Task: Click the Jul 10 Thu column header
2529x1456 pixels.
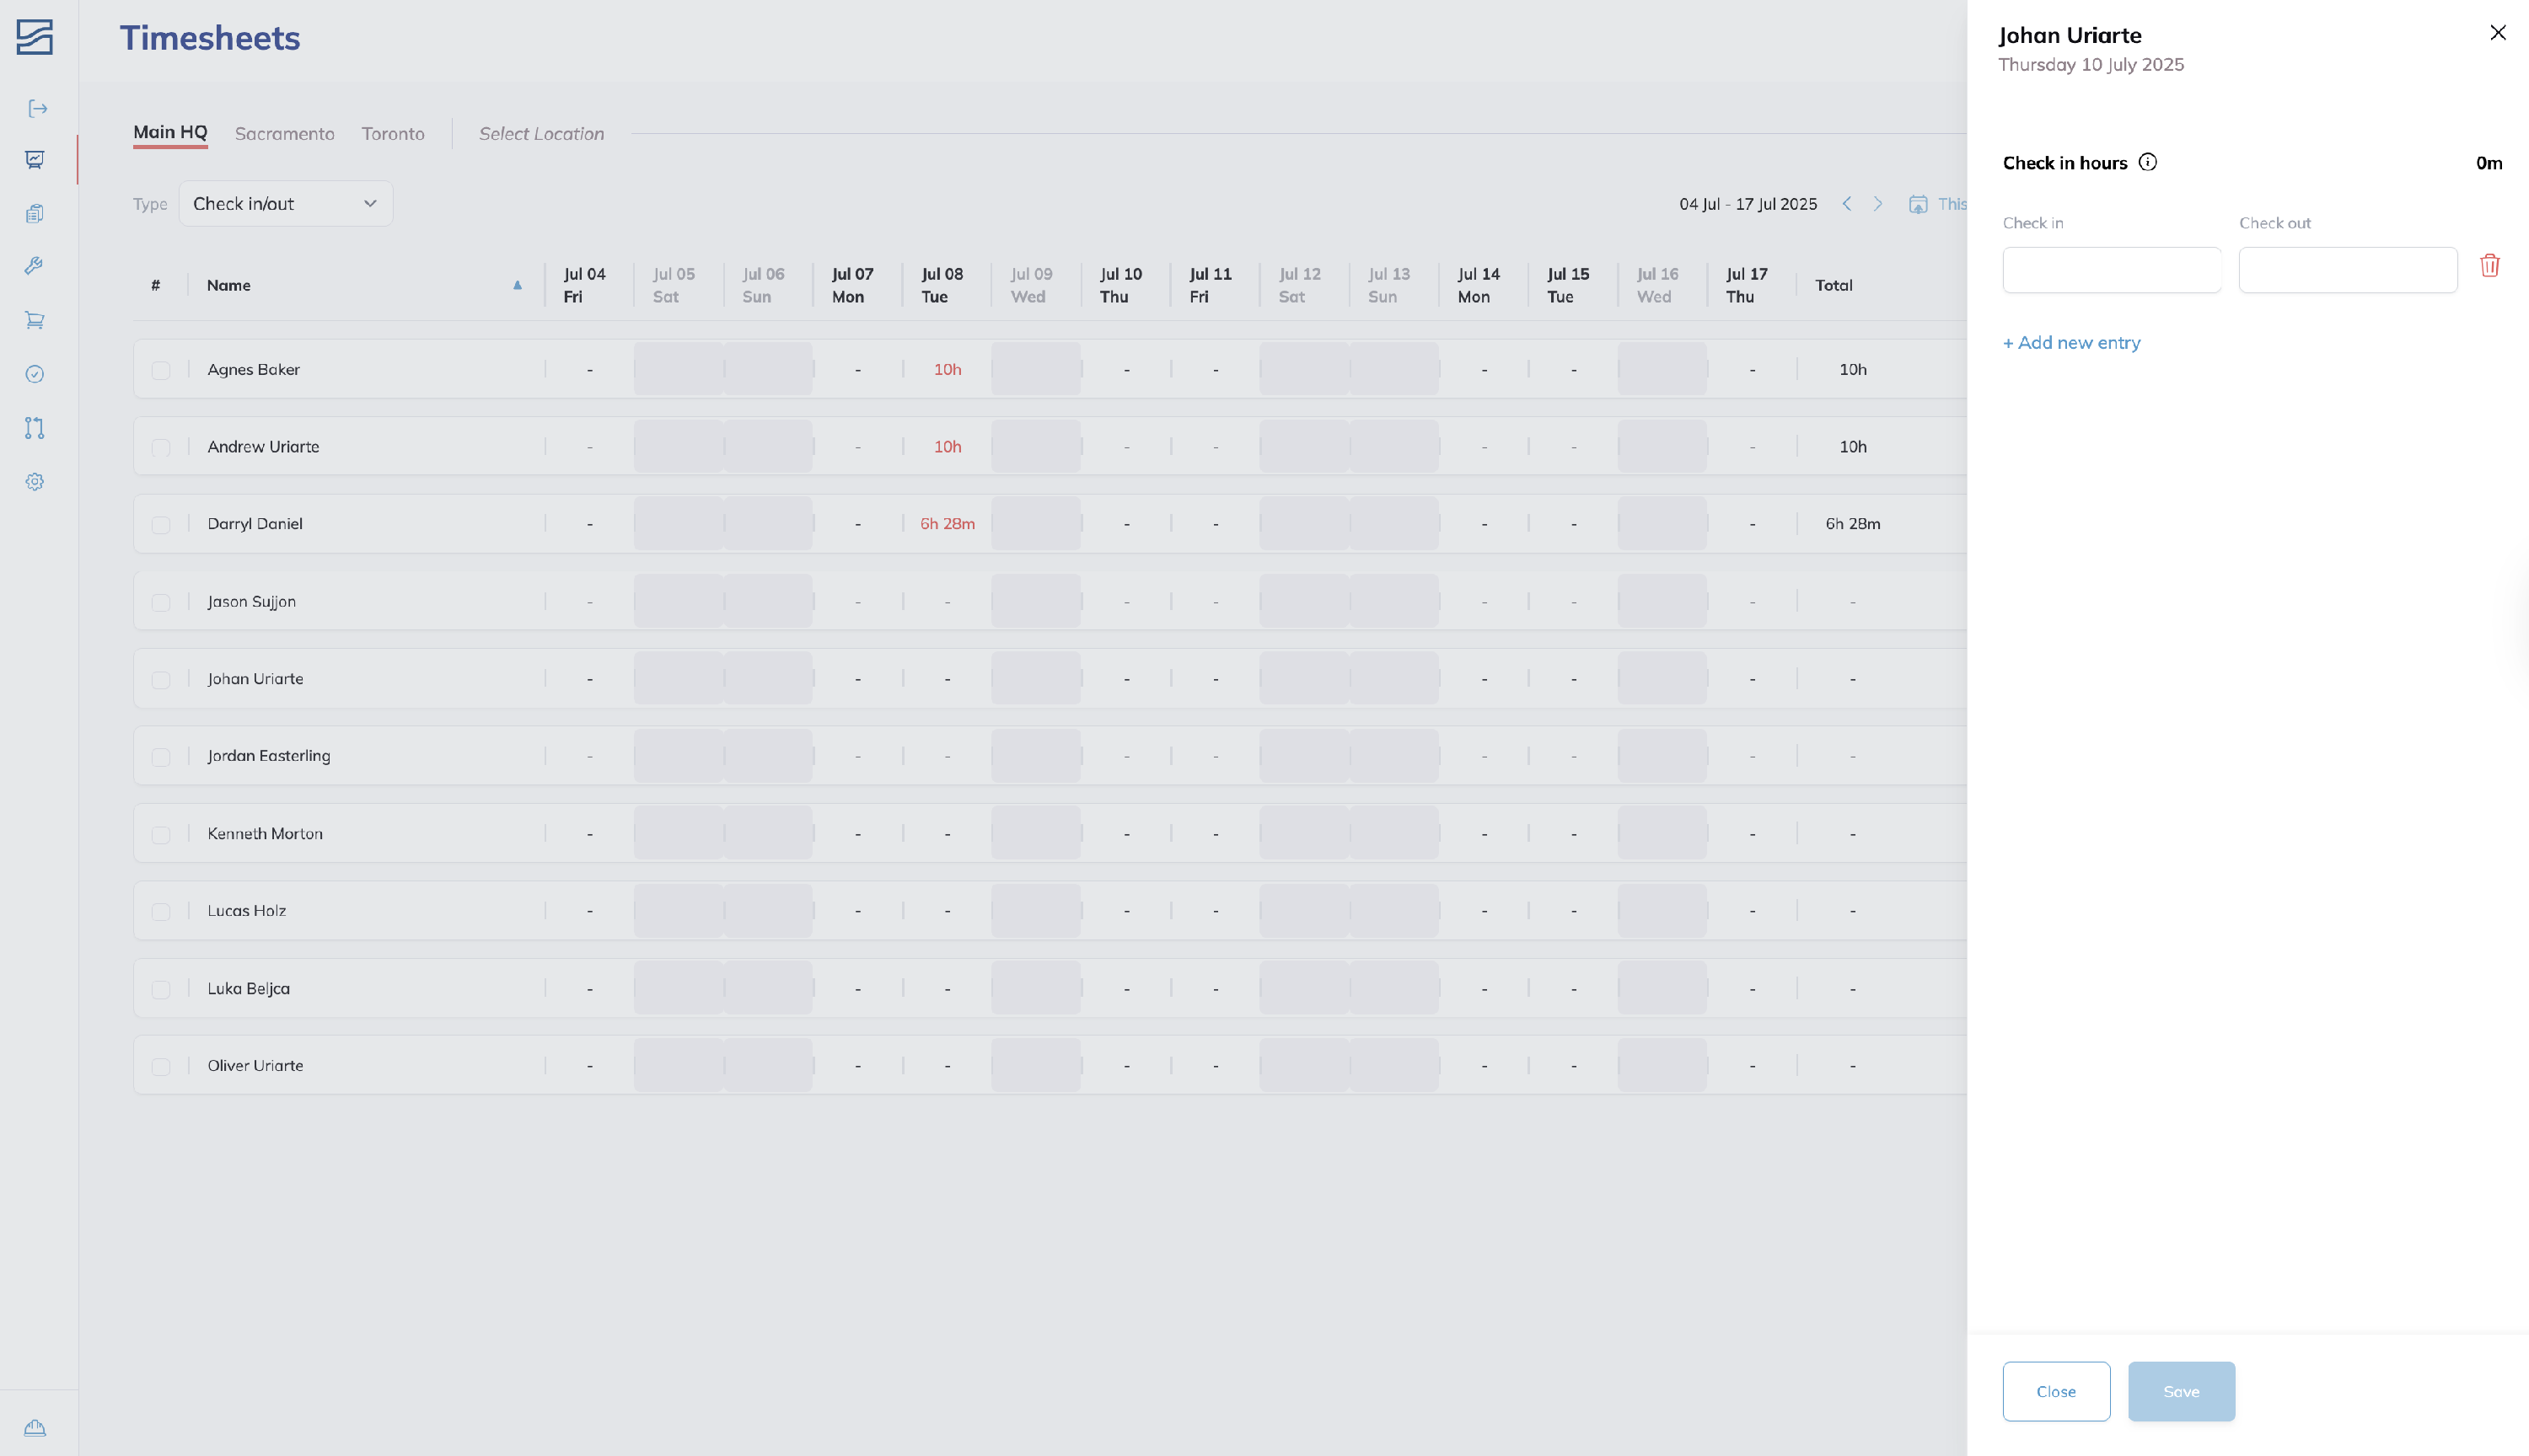Action: coord(1120,285)
